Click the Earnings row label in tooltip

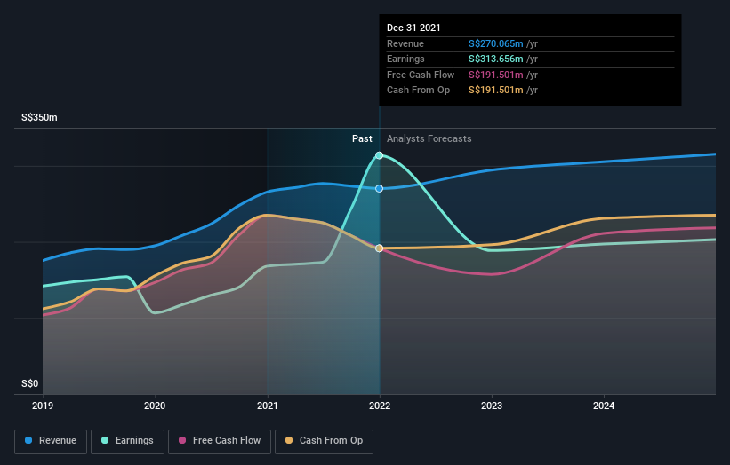pyautogui.click(x=405, y=59)
